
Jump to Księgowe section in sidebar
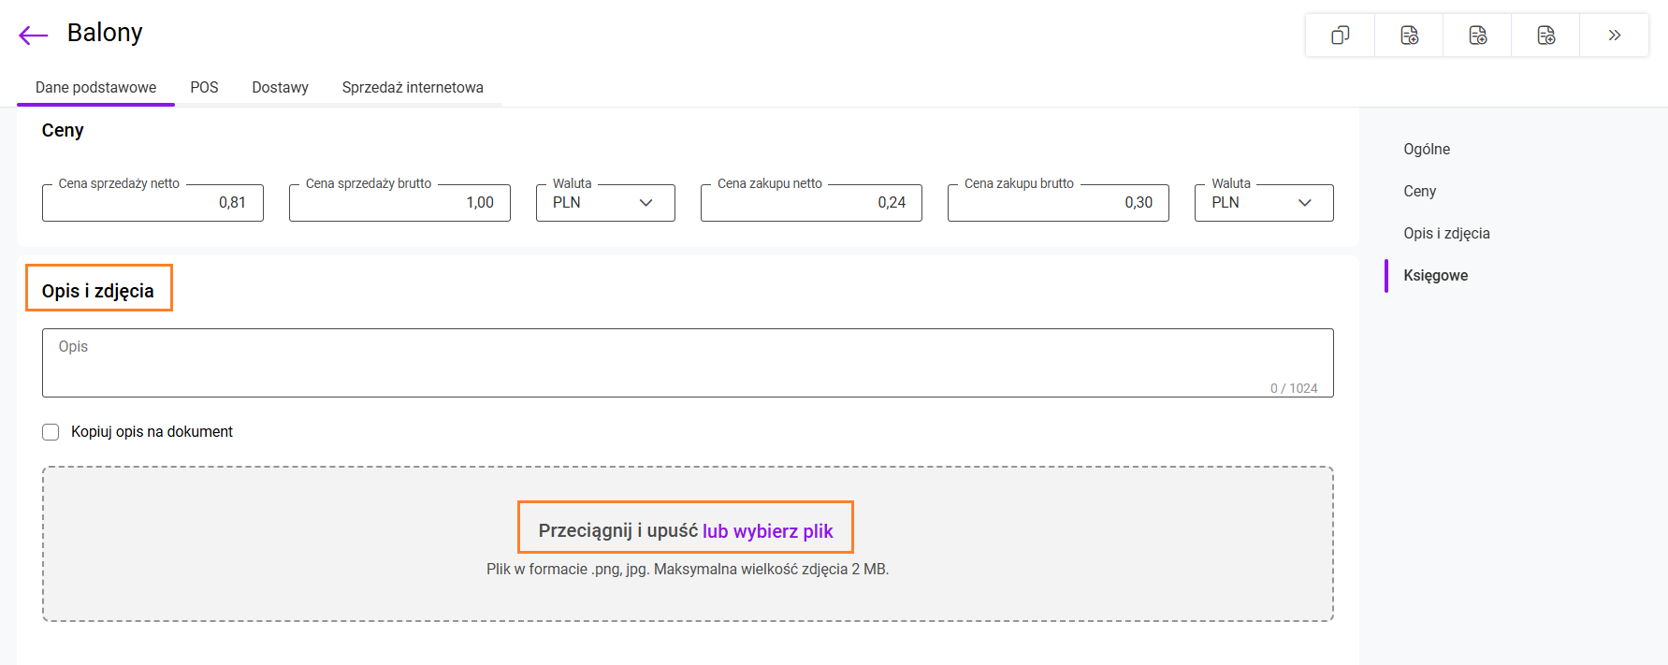(x=1435, y=276)
